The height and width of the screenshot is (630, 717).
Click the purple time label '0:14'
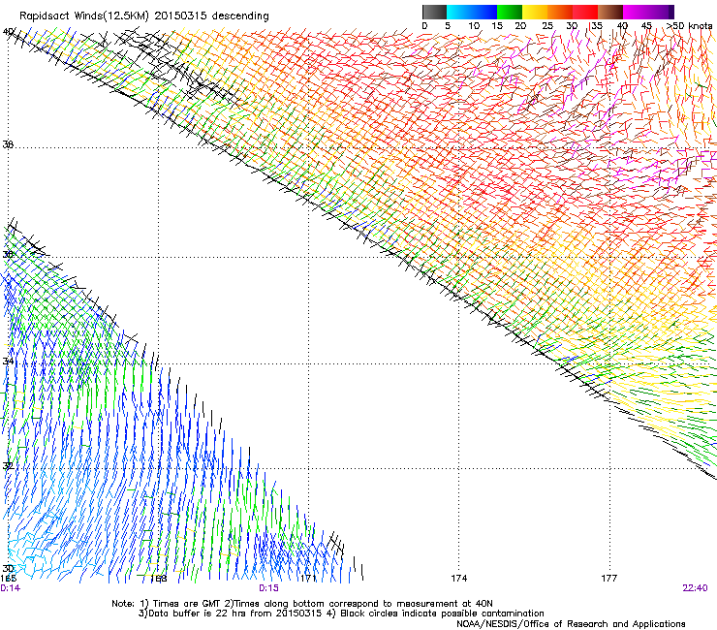10,588
